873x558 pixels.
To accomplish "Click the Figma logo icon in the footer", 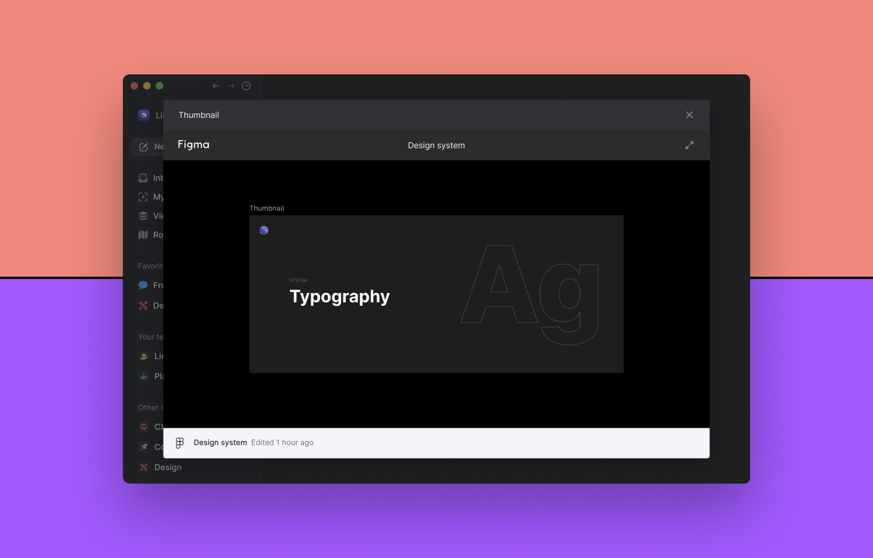I will 180,443.
